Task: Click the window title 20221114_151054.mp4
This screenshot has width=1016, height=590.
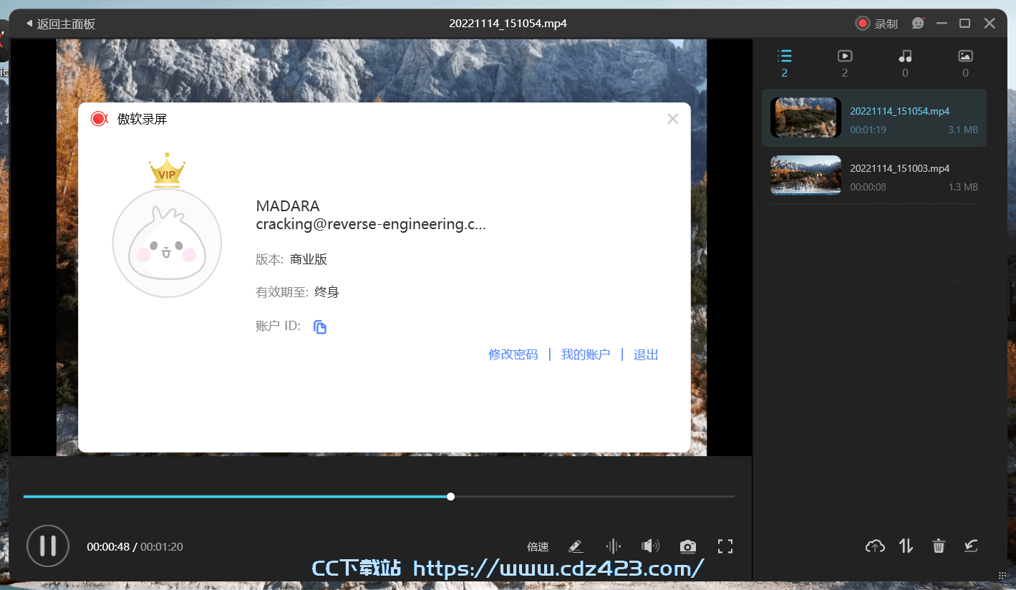Action: tap(508, 24)
